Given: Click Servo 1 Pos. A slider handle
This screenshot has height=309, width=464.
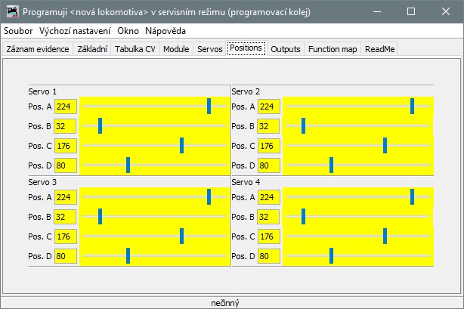Looking at the screenshot, I should (209, 107).
